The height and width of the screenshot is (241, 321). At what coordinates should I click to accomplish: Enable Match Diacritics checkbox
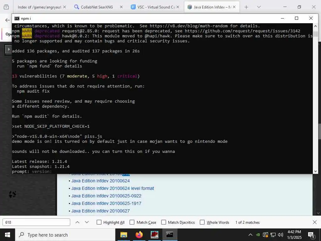pyautogui.click(x=164, y=222)
